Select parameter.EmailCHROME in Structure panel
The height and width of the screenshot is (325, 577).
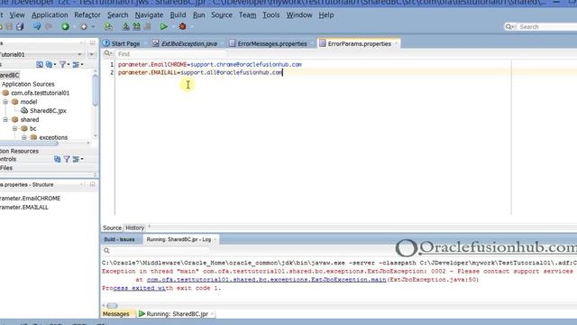(x=30, y=199)
